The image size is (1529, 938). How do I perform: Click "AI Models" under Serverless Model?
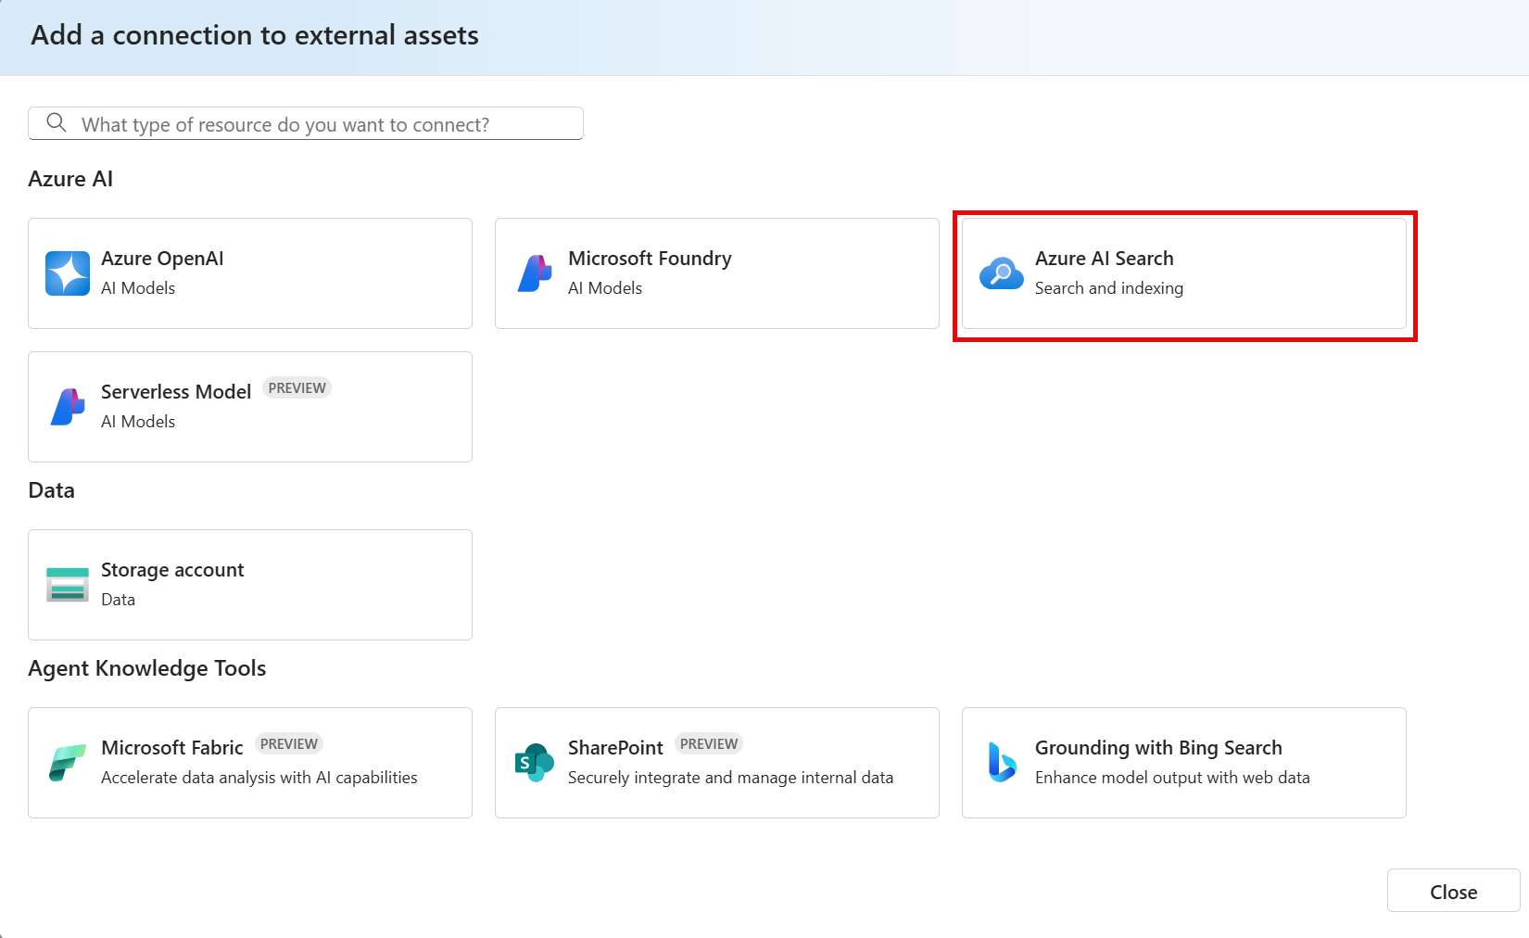(x=138, y=422)
